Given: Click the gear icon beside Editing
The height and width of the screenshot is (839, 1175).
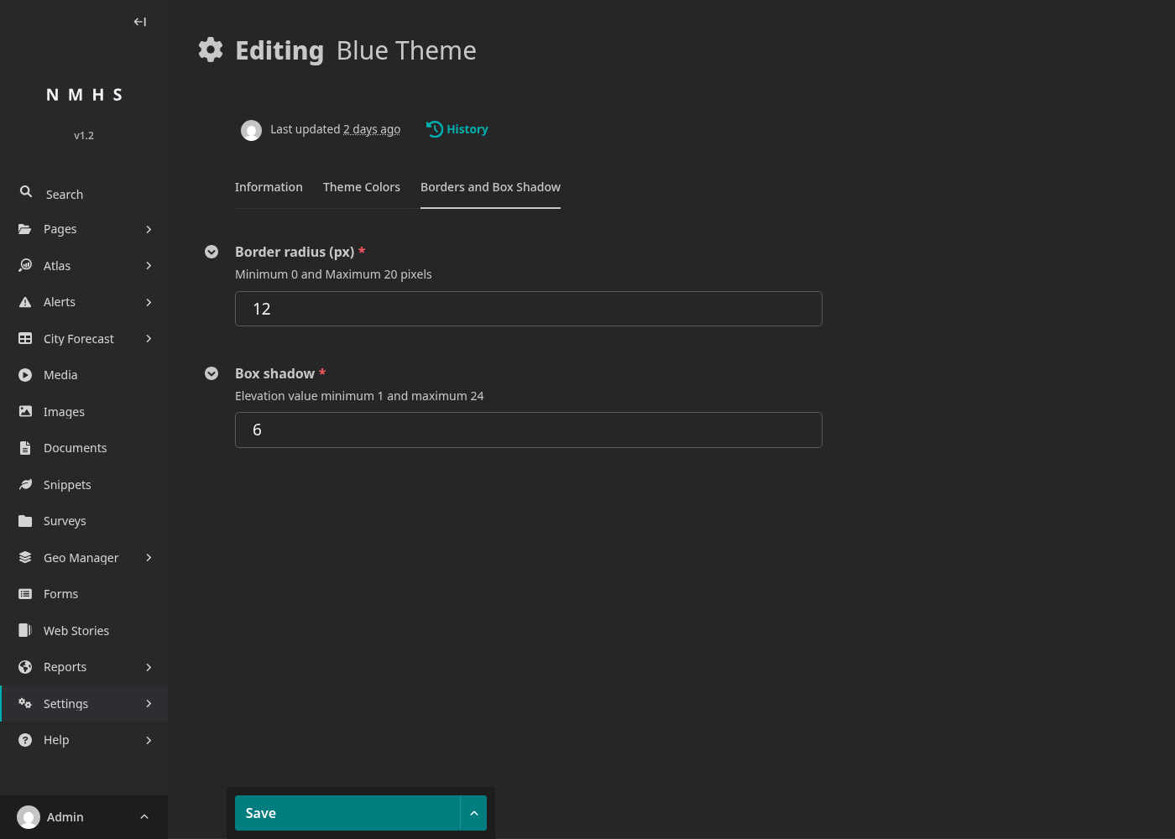Looking at the screenshot, I should [211, 50].
